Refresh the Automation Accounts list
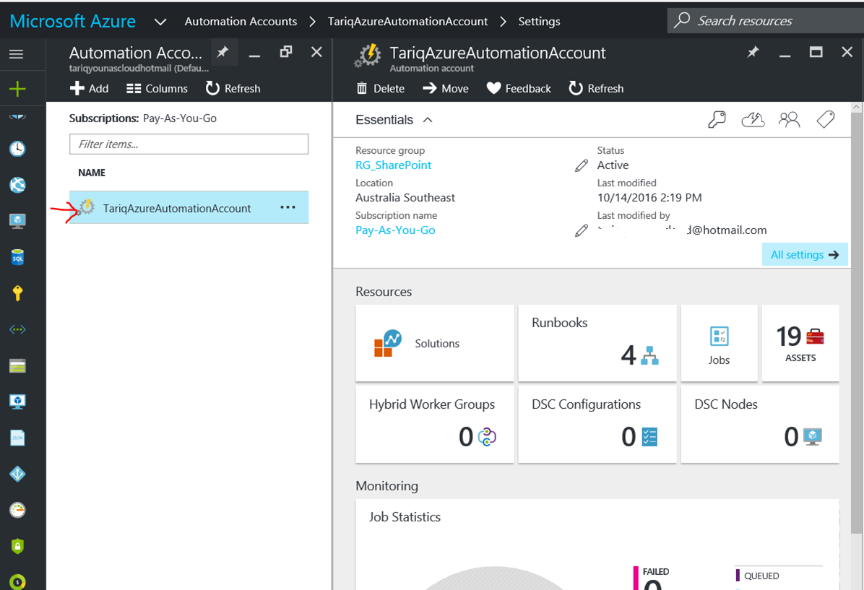The height and width of the screenshot is (590, 864). (233, 88)
